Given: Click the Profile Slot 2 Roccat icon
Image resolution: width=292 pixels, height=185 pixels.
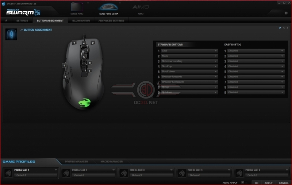Looking at the screenshot, I should coord(66,173).
